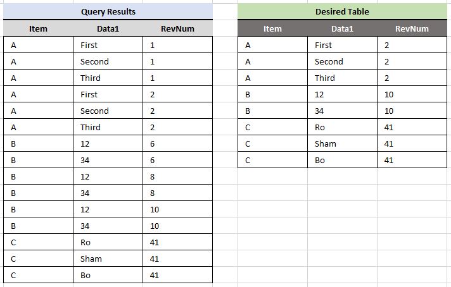Screen dimensions: 451x287
Task: Click the Data1 header in Desired Table
Action: point(342,28)
